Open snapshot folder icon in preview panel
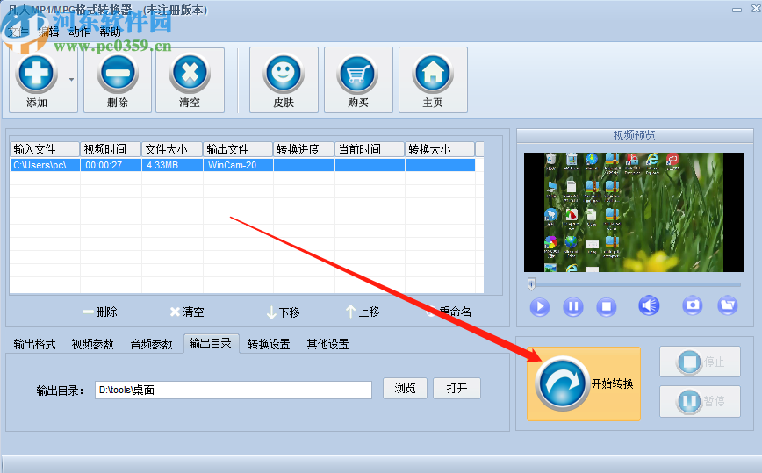The image size is (762, 473). pos(728,305)
